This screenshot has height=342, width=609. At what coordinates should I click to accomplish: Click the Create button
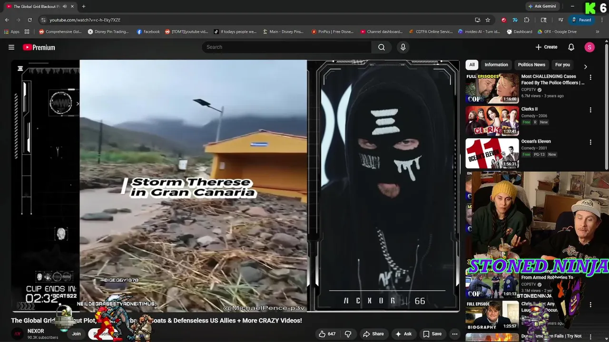(x=546, y=47)
